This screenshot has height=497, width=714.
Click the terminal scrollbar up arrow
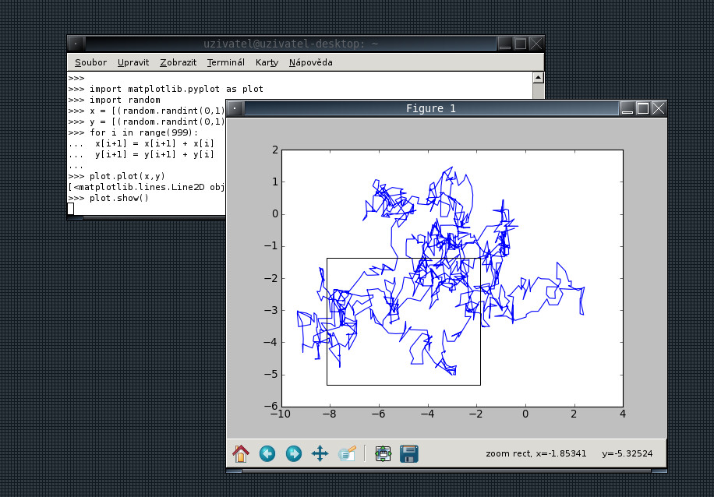(537, 78)
